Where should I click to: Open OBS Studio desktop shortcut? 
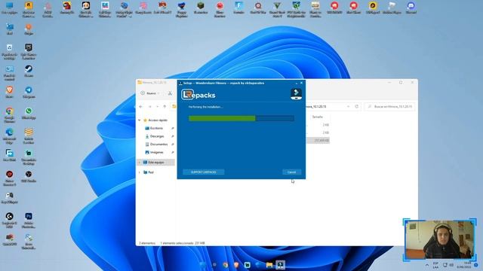29,176
